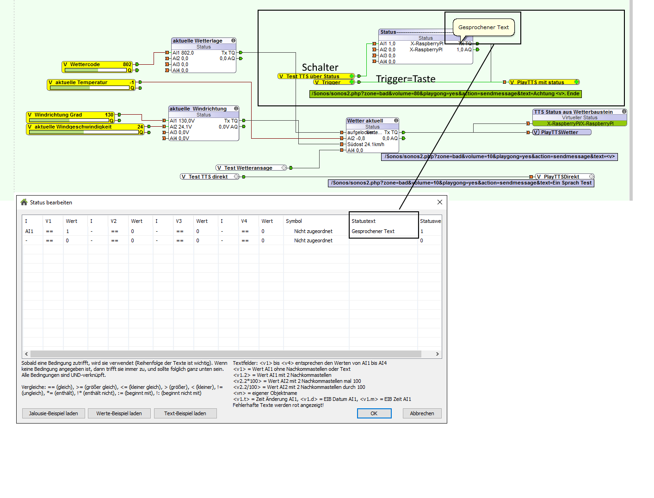Select the Statustext column header

[x=364, y=221]
